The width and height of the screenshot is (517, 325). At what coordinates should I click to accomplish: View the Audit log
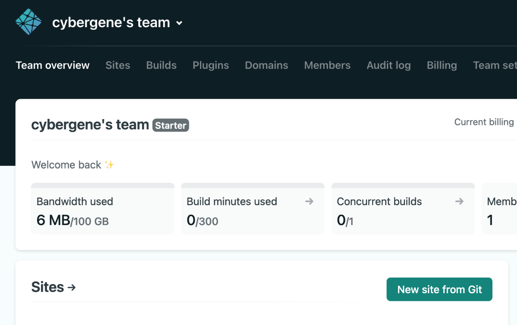point(389,65)
